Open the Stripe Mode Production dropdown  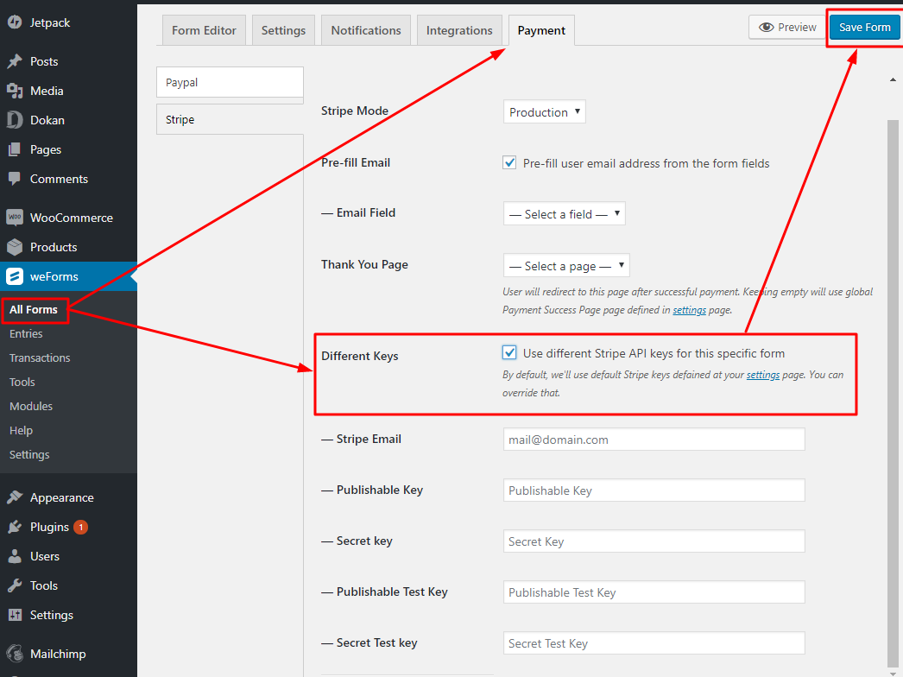[x=544, y=111]
